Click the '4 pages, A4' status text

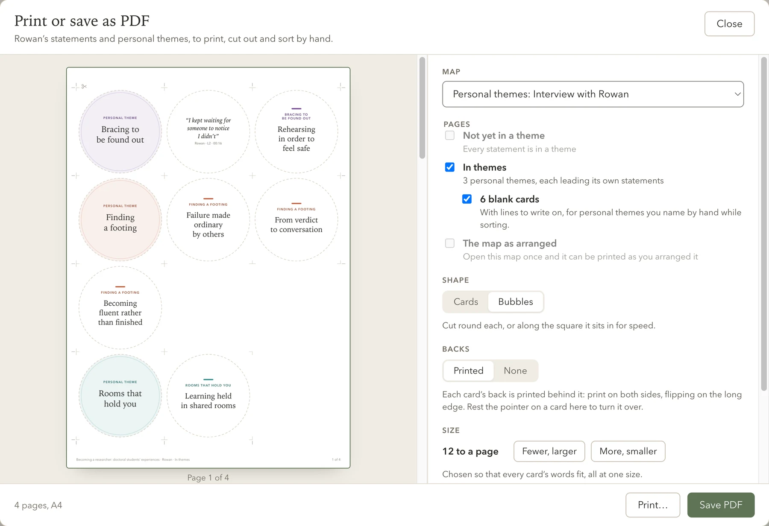click(x=38, y=506)
